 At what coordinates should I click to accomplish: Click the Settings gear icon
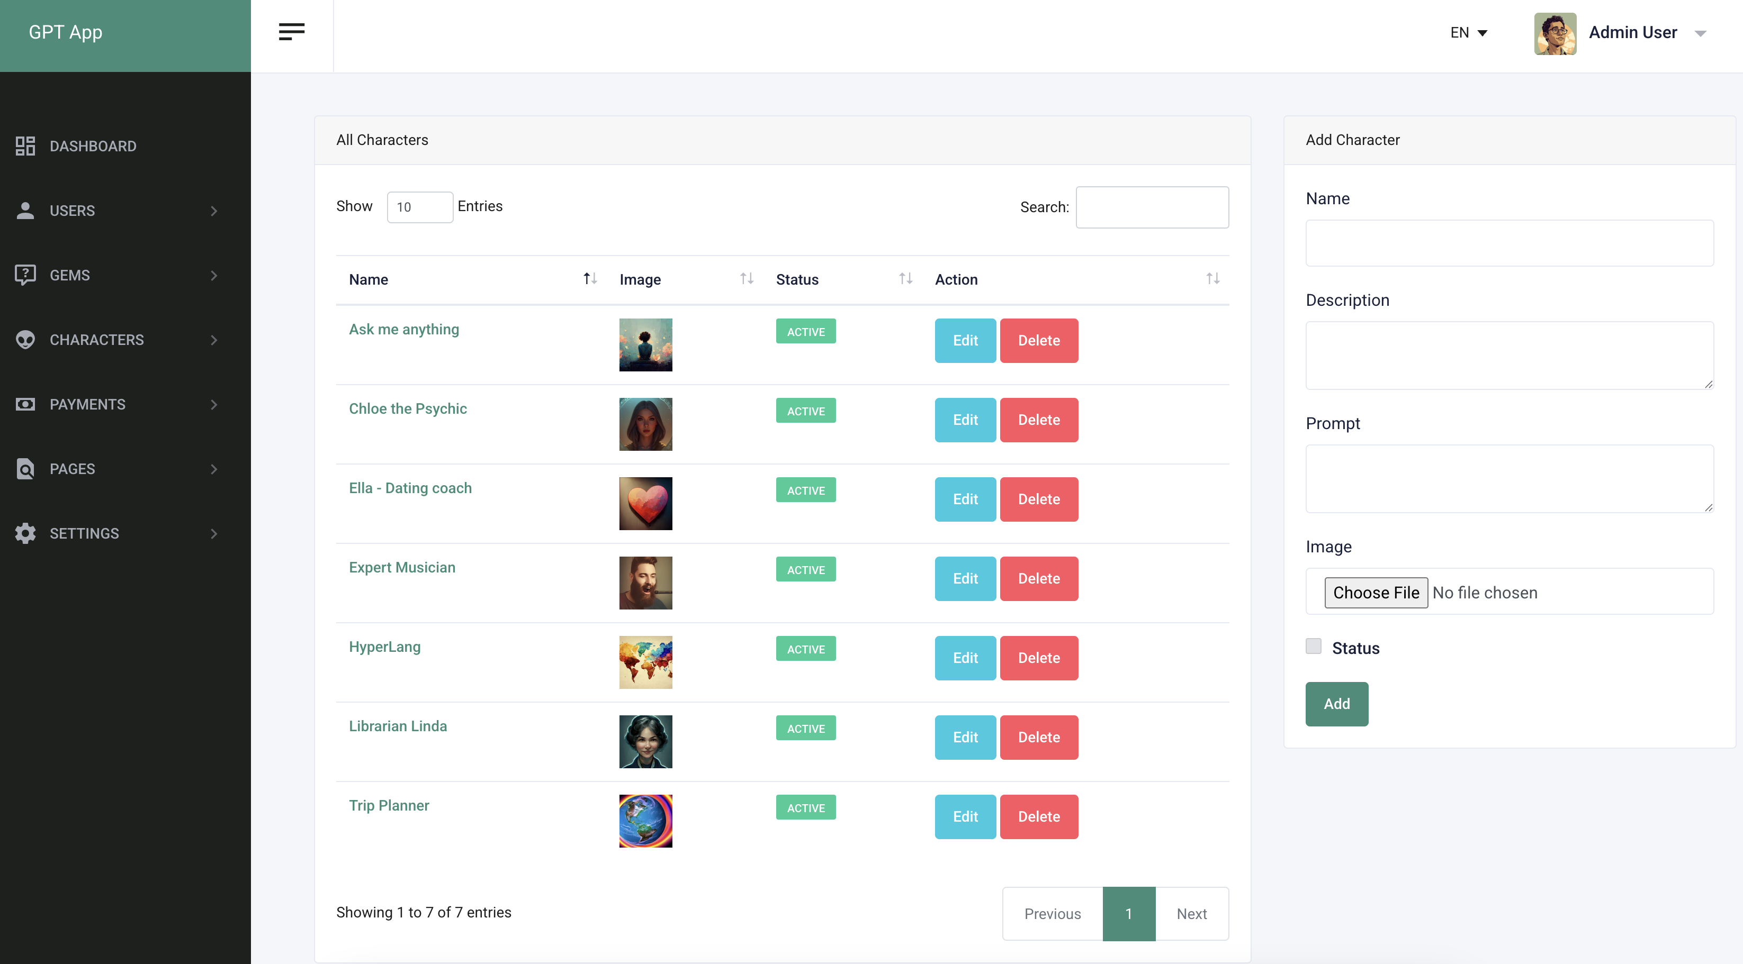[25, 533]
